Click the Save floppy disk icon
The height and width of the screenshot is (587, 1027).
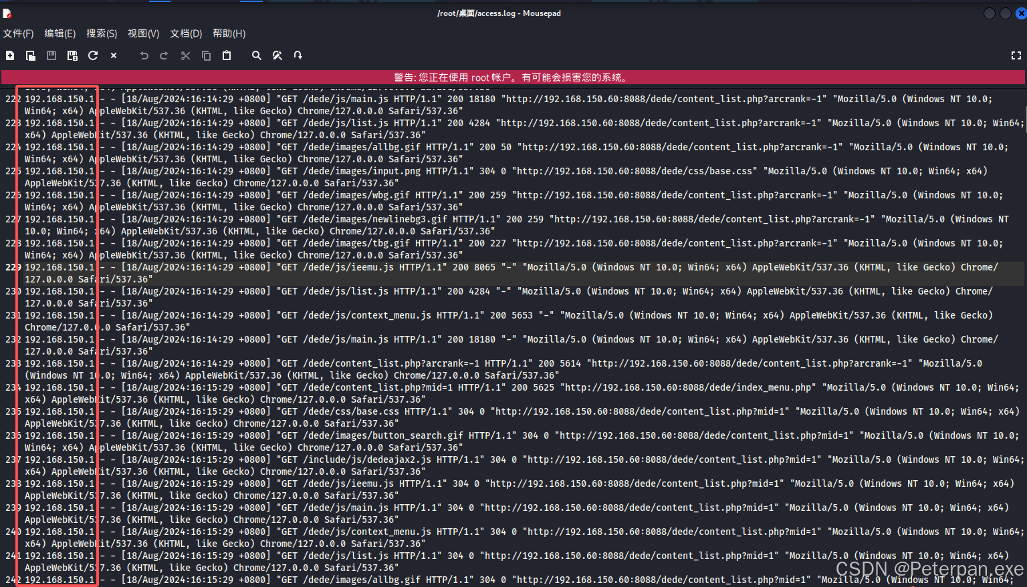click(51, 56)
